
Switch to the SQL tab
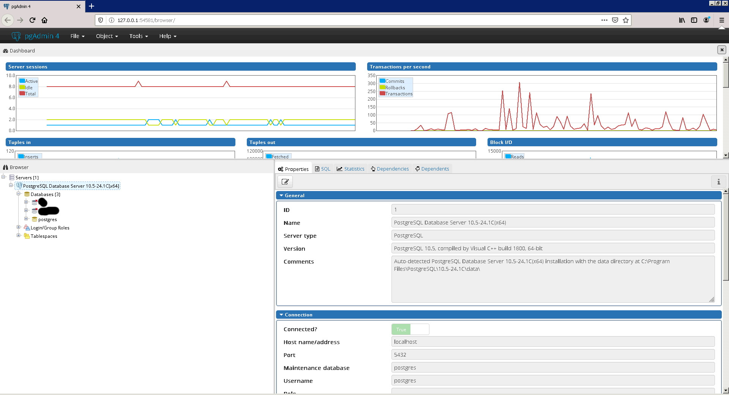click(x=323, y=169)
